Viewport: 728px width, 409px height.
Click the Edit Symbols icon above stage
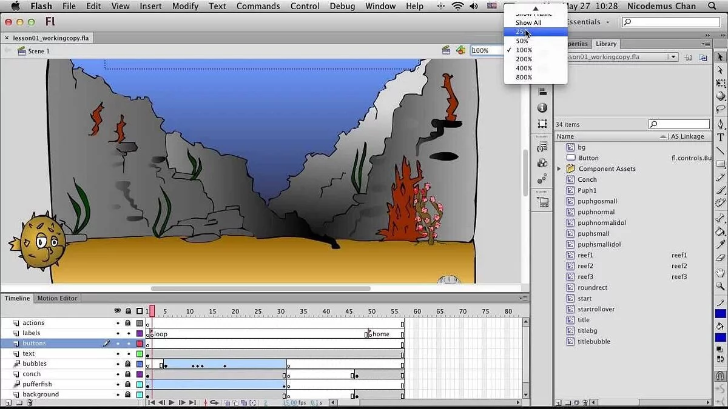pyautogui.click(x=460, y=50)
